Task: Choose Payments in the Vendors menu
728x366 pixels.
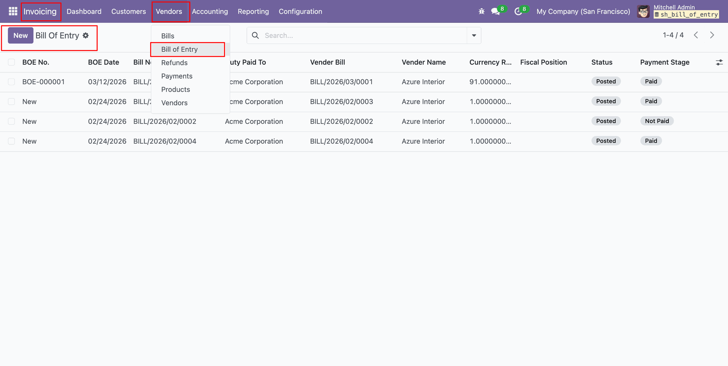Action: pos(177,76)
